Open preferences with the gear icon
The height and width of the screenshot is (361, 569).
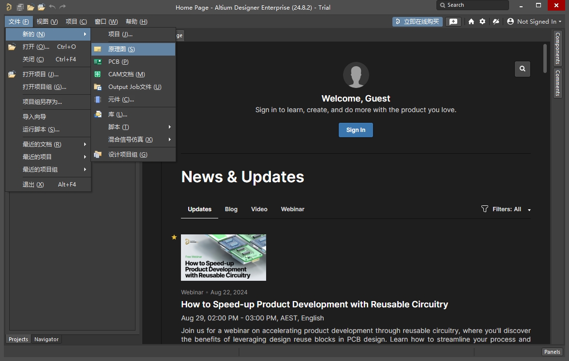(x=482, y=21)
